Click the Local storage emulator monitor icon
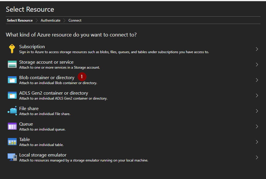Screen dimensions: 266x179 coord(12,157)
